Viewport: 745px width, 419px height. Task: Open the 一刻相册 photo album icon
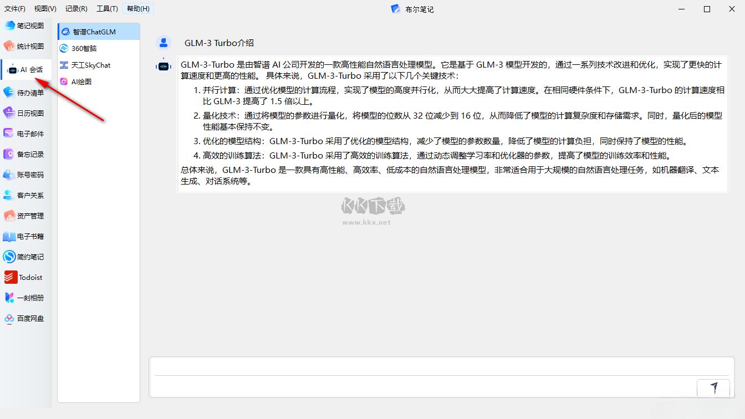9,298
